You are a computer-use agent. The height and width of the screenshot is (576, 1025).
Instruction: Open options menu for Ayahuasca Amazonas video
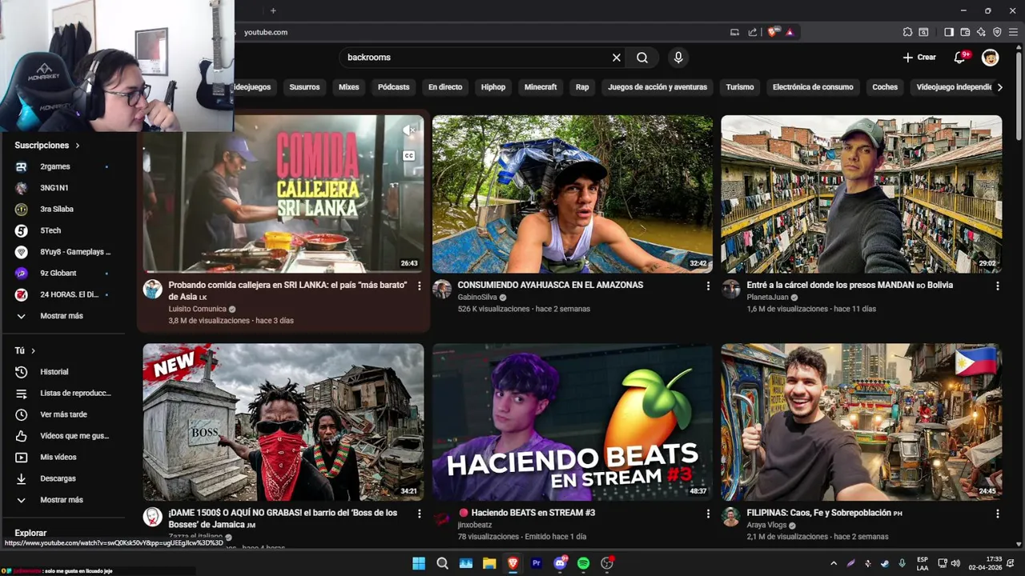pyautogui.click(x=708, y=286)
